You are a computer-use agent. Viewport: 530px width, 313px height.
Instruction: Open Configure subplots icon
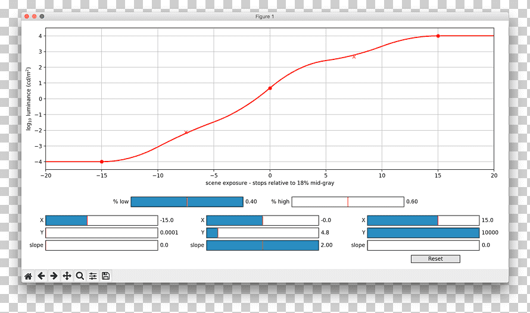click(93, 276)
